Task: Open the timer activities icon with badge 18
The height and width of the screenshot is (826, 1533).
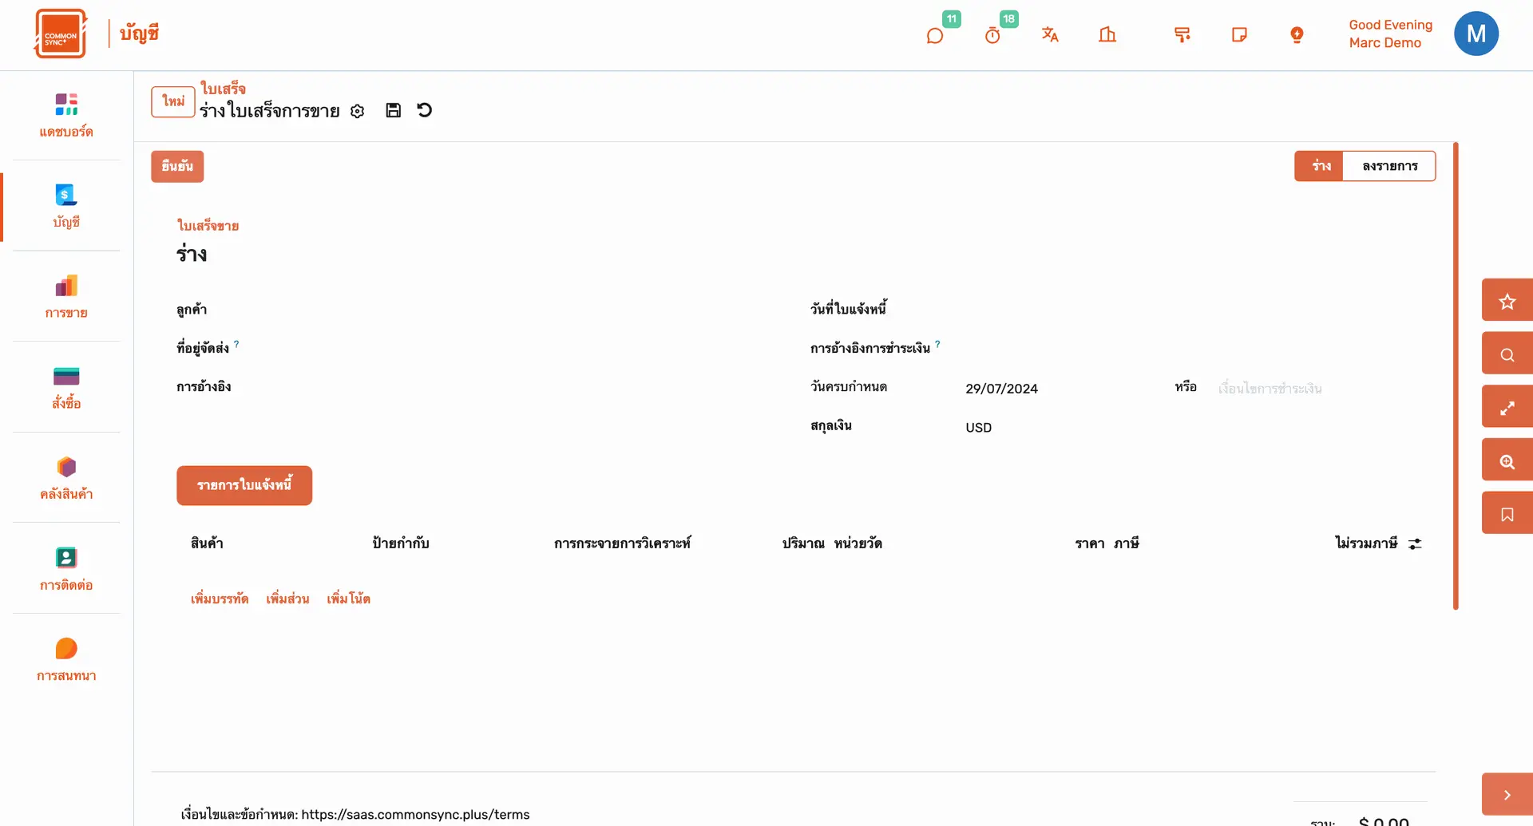Action: (x=992, y=36)
